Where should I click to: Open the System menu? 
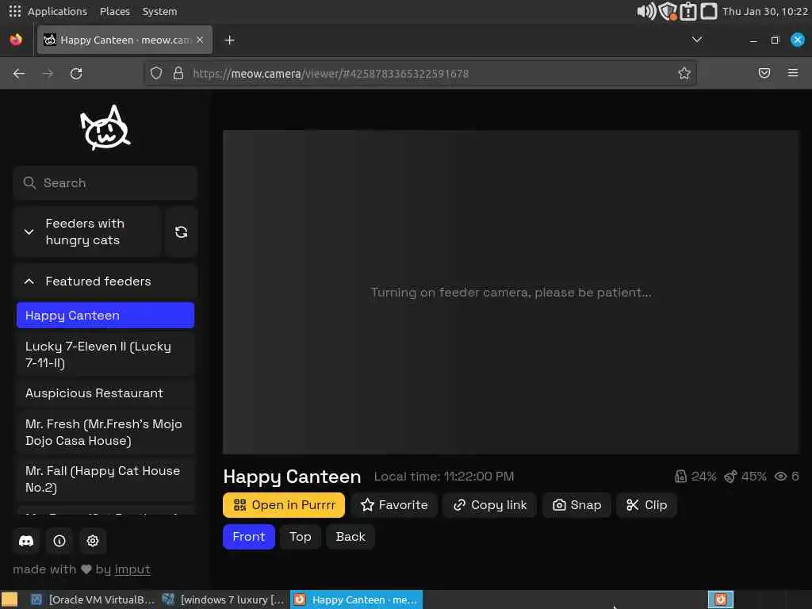[x=159, y=11]
